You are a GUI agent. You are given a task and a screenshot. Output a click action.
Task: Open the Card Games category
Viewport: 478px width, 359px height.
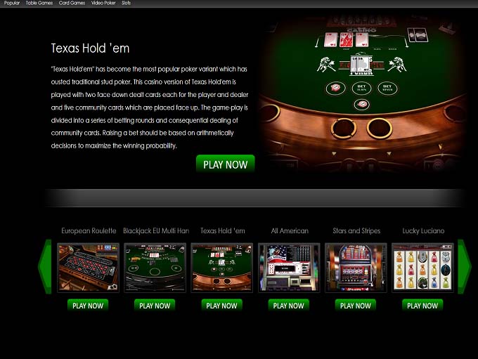tap(72, 3)
